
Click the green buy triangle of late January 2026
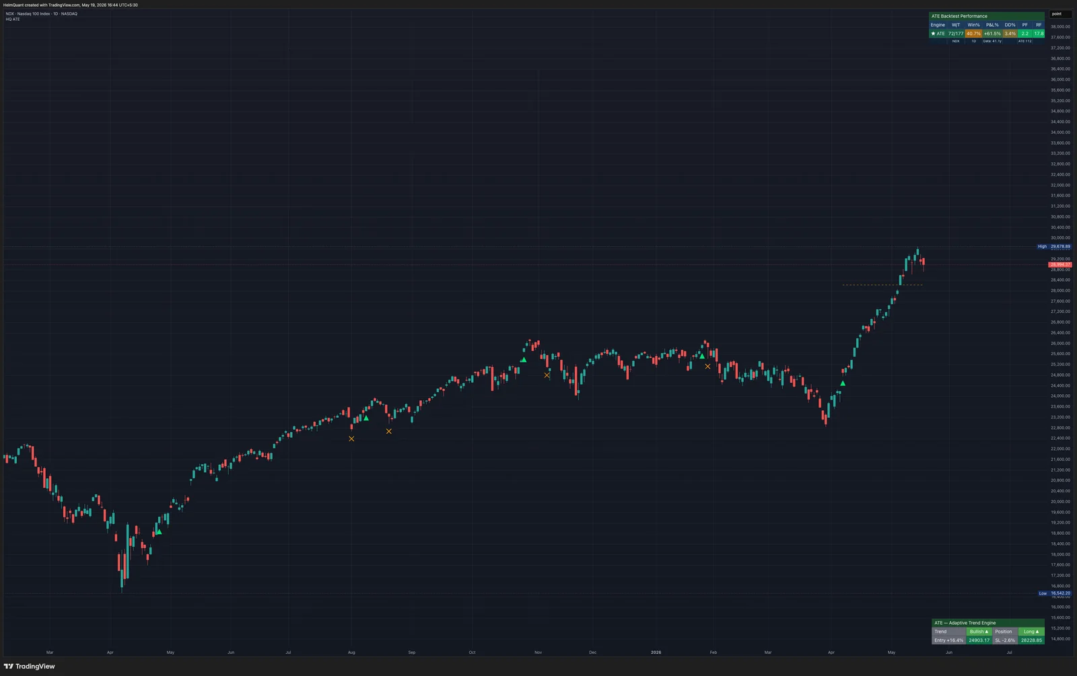(702, 356)
